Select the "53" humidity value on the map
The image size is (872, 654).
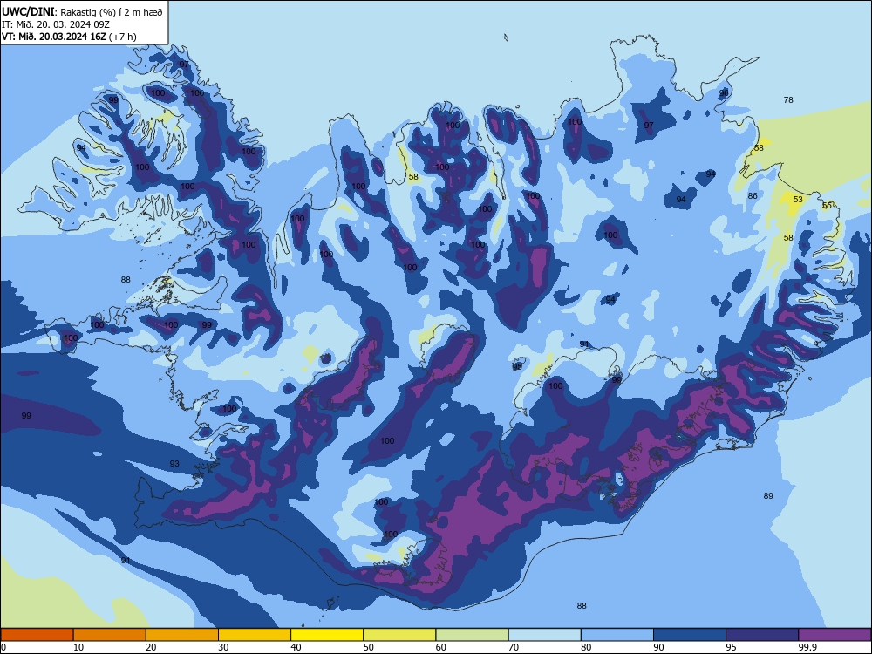point(798,199)
